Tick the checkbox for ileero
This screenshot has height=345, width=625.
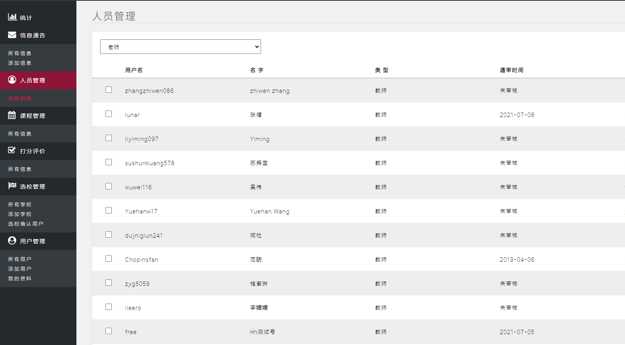pos(109,307)
